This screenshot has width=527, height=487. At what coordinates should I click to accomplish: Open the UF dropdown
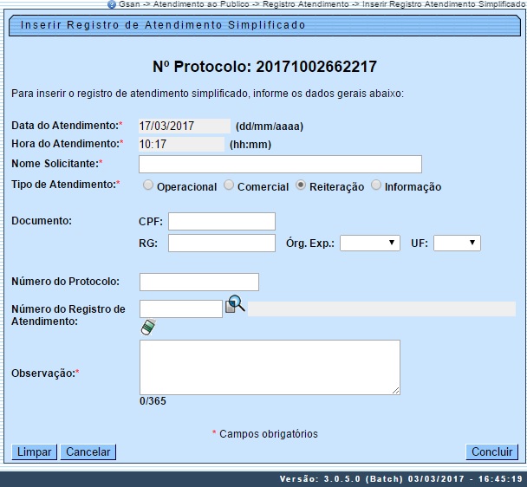point(457,243)
